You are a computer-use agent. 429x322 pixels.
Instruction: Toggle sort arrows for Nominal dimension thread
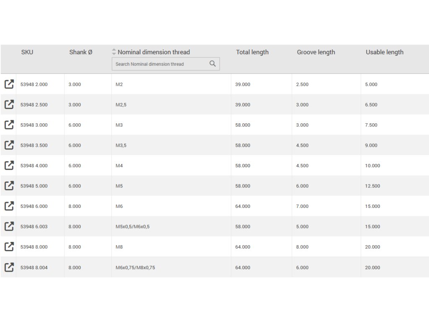pos(114,52)
